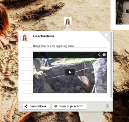Click the eye icon for showing in notebook
Image resolution: width=129 pixels, height=122 pixels.
point(56,106)
